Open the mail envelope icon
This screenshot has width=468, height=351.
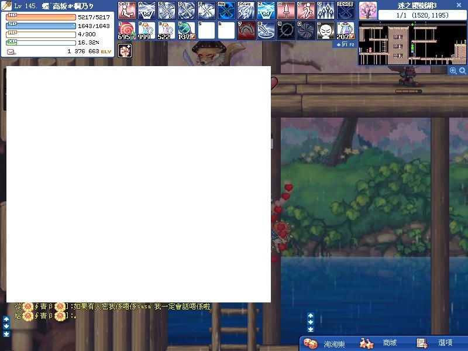(x=11, y=52)
